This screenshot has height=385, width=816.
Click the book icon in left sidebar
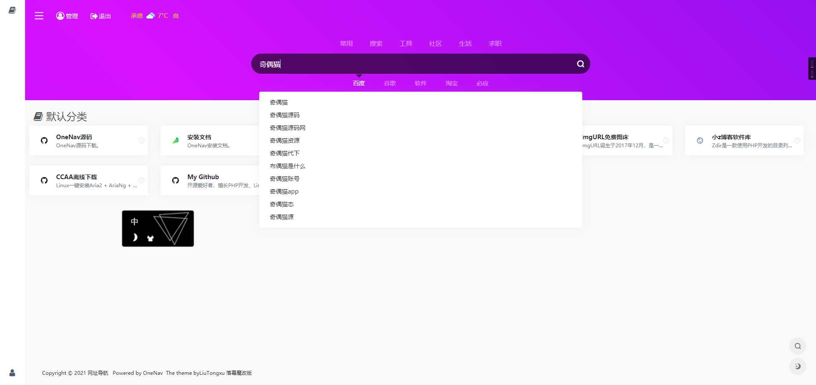12,10
